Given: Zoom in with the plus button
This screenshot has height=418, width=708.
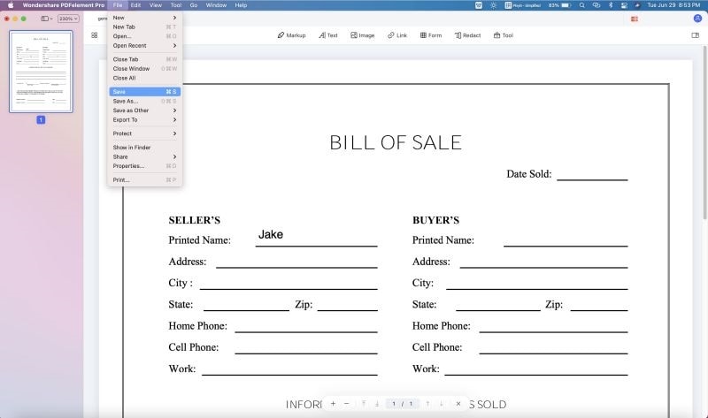Looking at the screenshot, I should (333, 404).
